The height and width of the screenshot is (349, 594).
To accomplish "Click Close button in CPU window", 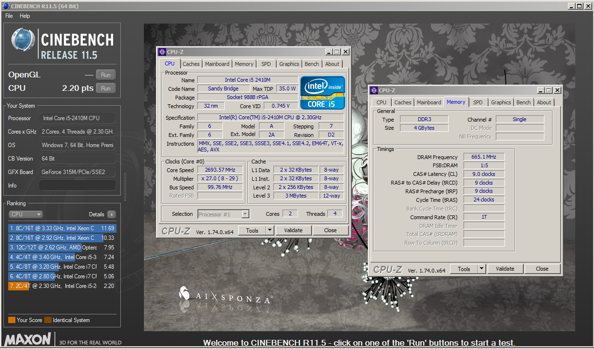I will tap(330, 230).
